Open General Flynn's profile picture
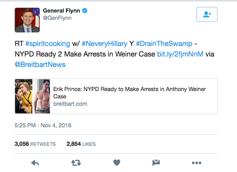Image resolution: width=237 pixels, height=172 pixels. 27,20
